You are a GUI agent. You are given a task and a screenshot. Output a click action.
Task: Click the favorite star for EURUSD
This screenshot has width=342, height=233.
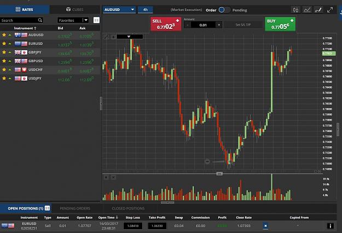click(x=4, y=44)
